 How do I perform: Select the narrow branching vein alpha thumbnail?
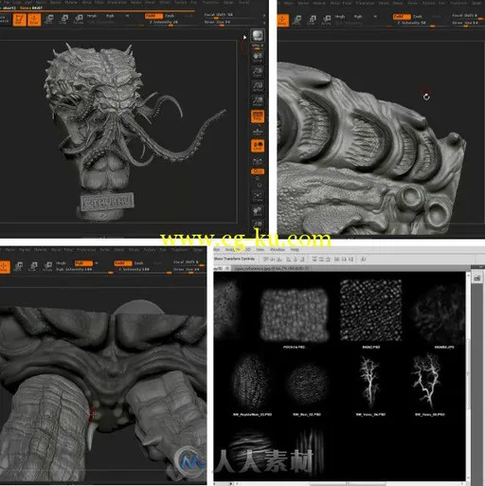(x=369, y=381)
